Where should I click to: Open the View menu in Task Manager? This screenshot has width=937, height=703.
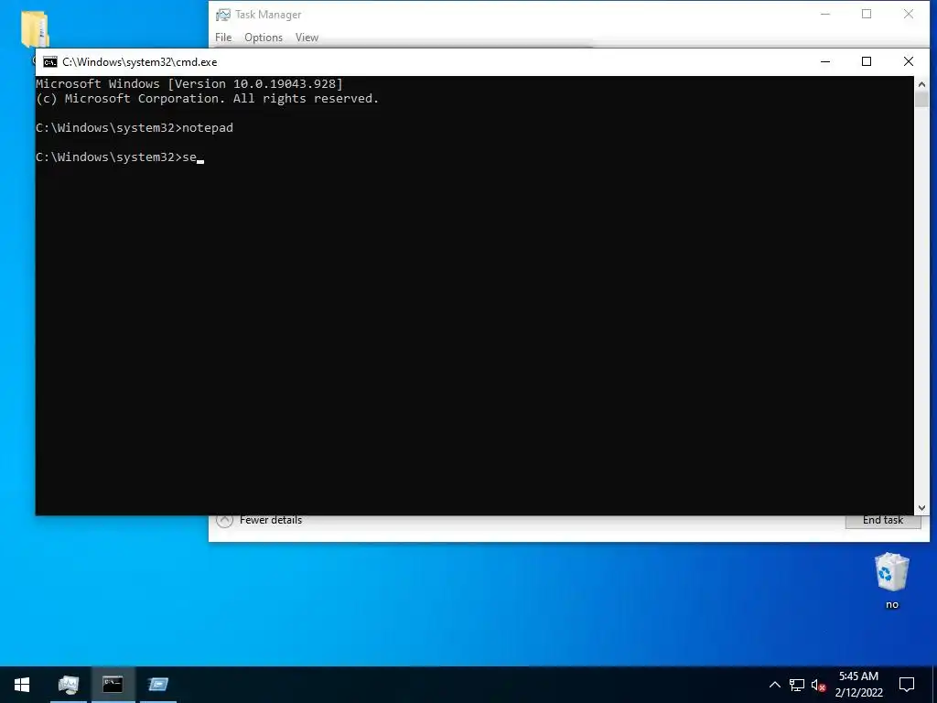coord(307,37)
